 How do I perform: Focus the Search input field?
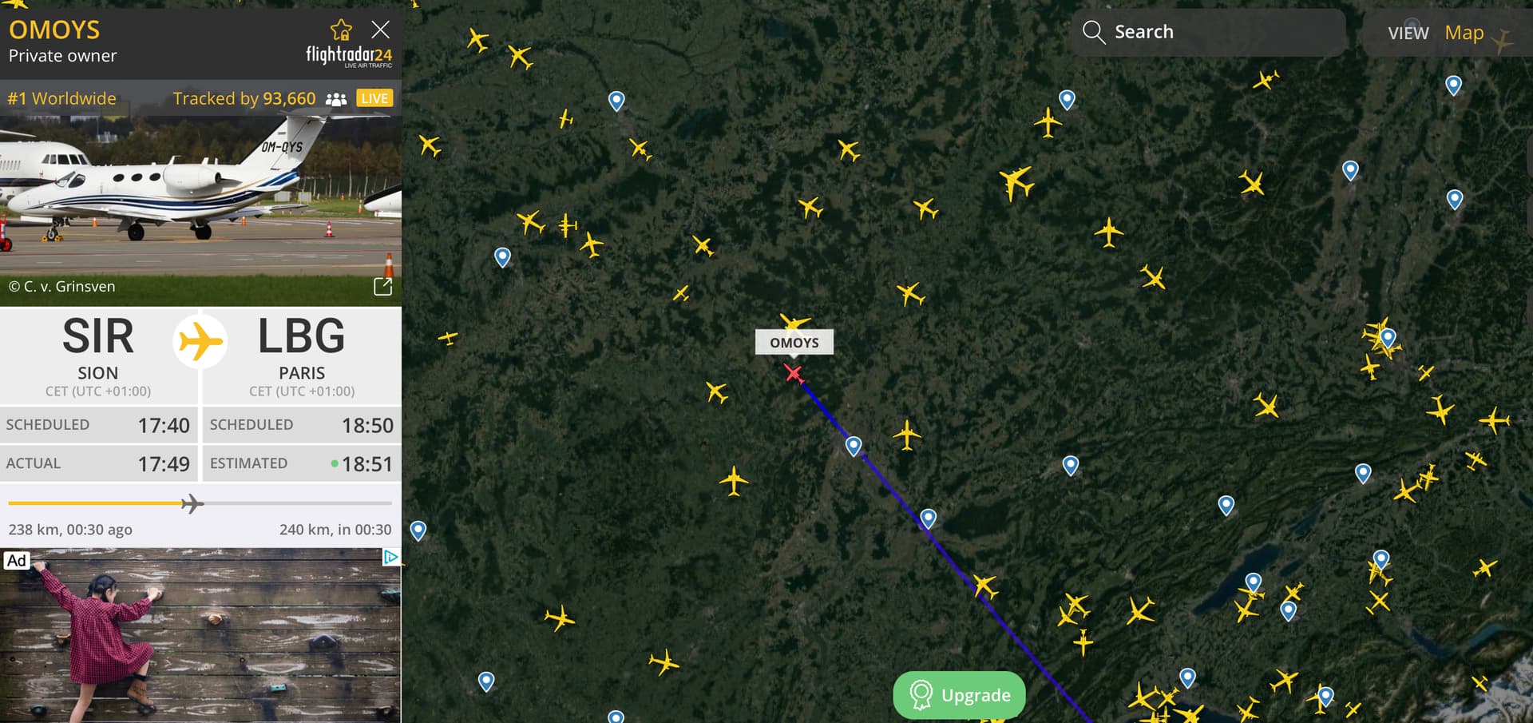coord(1208,32)
